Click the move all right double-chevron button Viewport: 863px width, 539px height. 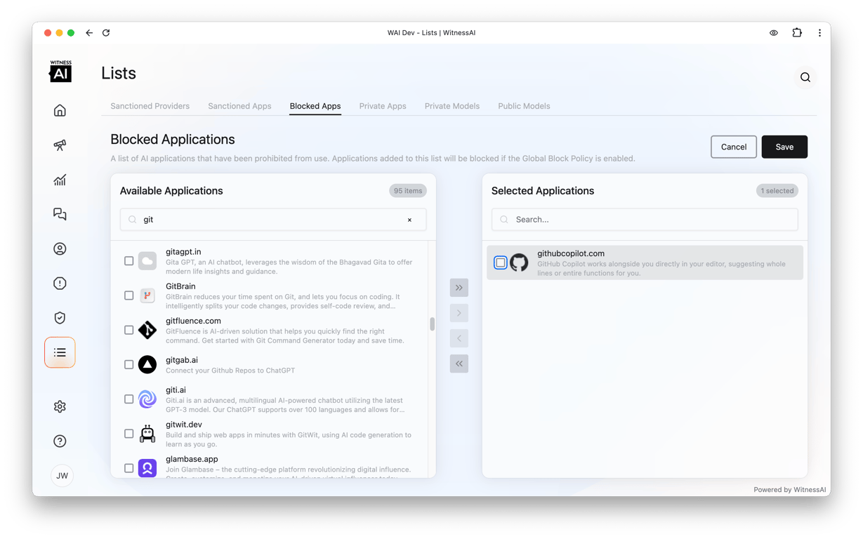[459, 288]
